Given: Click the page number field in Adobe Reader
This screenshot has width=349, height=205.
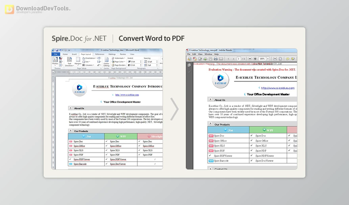Looking at the screenshot, I should (239, 59).
